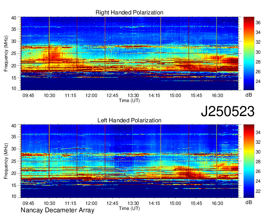Screen dimensions: 265x215
Task: Click the "15:45" tick on the Left Handed plot
Action: click(196, 203)
